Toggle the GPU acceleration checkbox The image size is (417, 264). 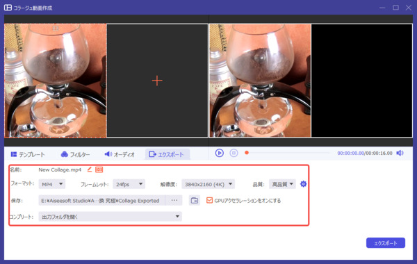[209, 200]
